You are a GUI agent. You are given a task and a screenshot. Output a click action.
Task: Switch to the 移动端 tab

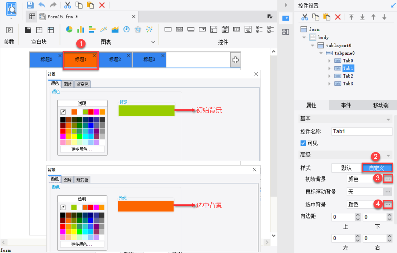pyautogui.click(x=381, y=105)
